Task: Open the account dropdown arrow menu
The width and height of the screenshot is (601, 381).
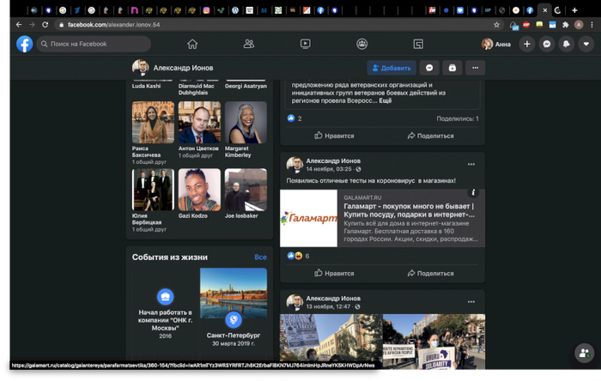Action: tap(586, 44)
